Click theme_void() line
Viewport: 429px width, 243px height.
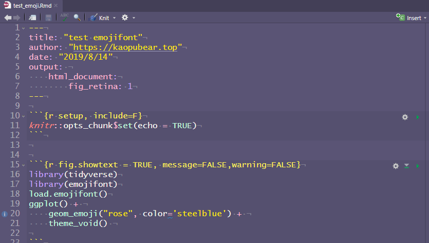78,223
